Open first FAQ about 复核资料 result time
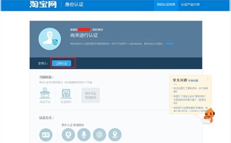This screenshot has width=231, height=143. 191,90
